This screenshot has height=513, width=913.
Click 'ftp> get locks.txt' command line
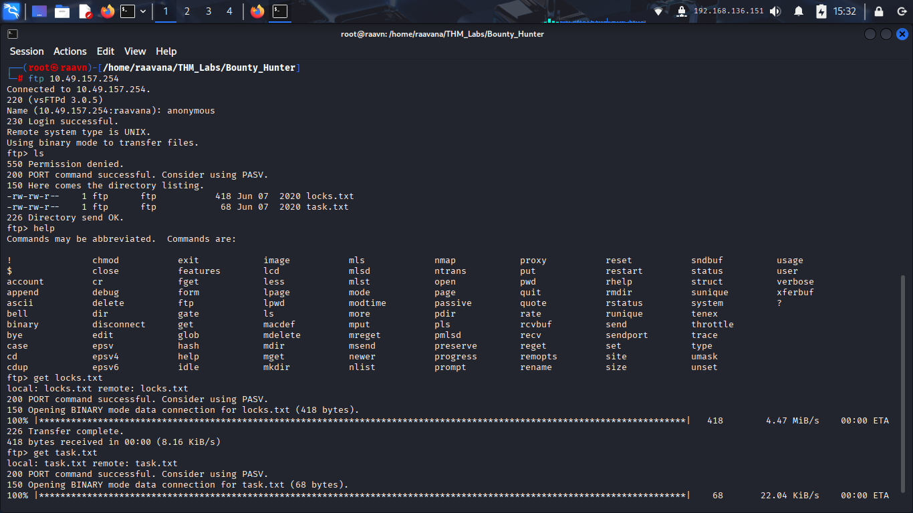coord(55,378)
